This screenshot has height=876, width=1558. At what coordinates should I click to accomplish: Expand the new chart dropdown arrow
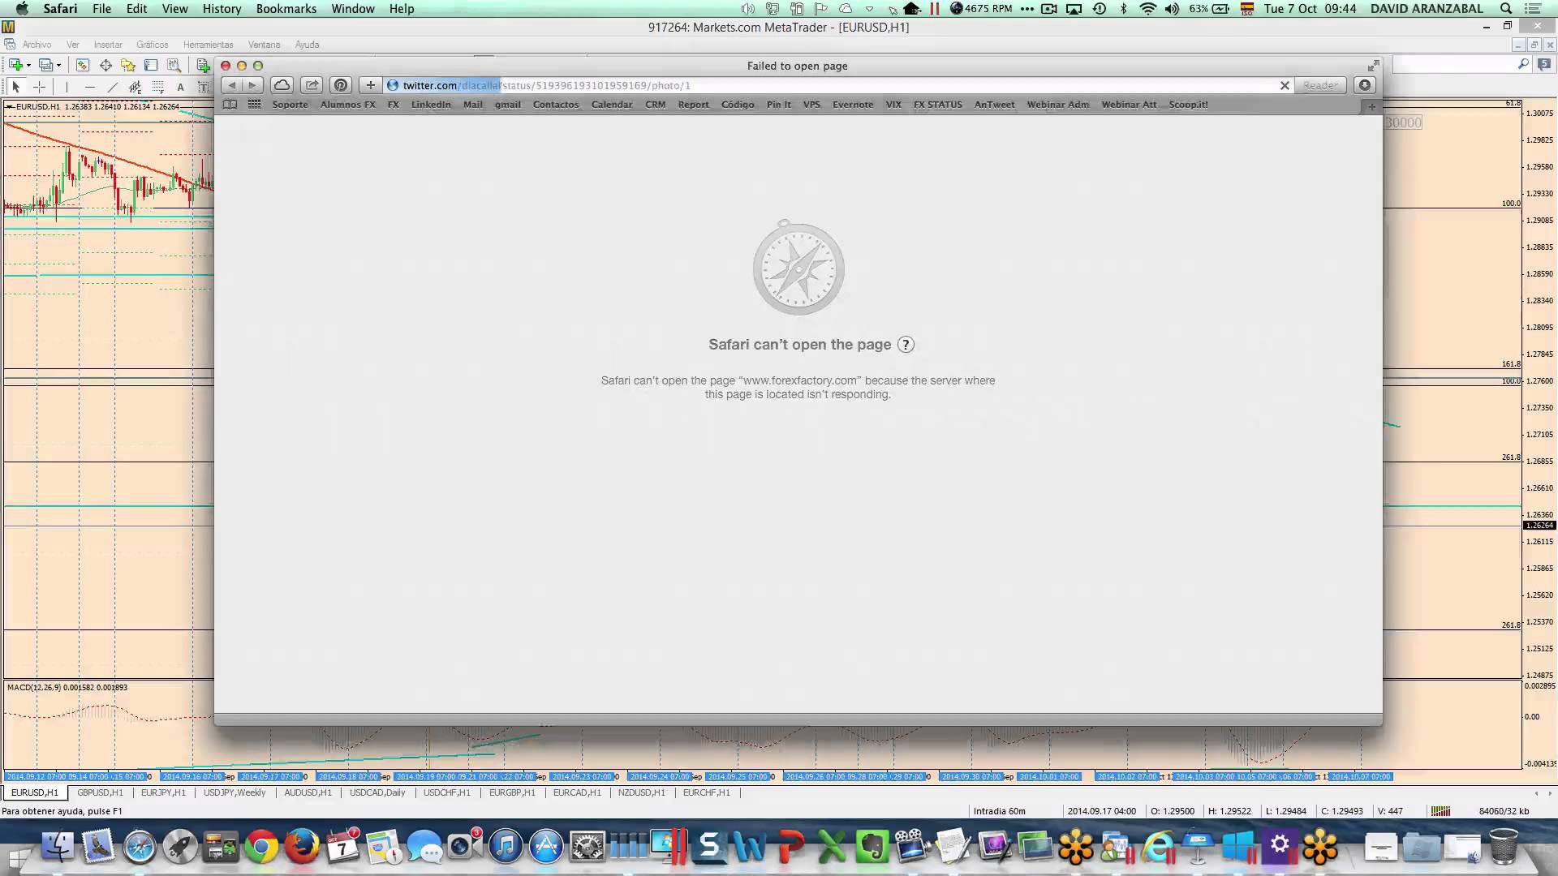28,66
